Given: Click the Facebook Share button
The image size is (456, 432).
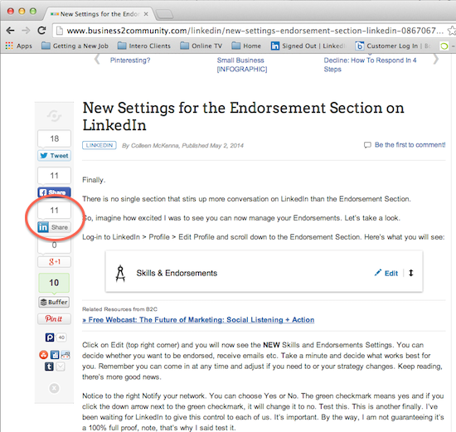Looking at the screenshot, I should [x=54, y=192].
